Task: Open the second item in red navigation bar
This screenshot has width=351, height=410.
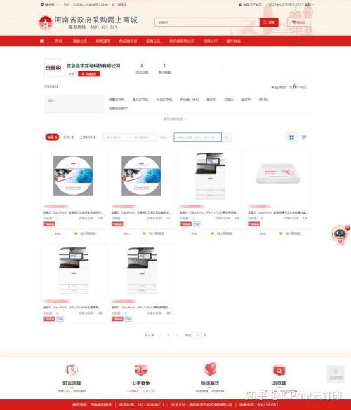Action: [79, 41]
